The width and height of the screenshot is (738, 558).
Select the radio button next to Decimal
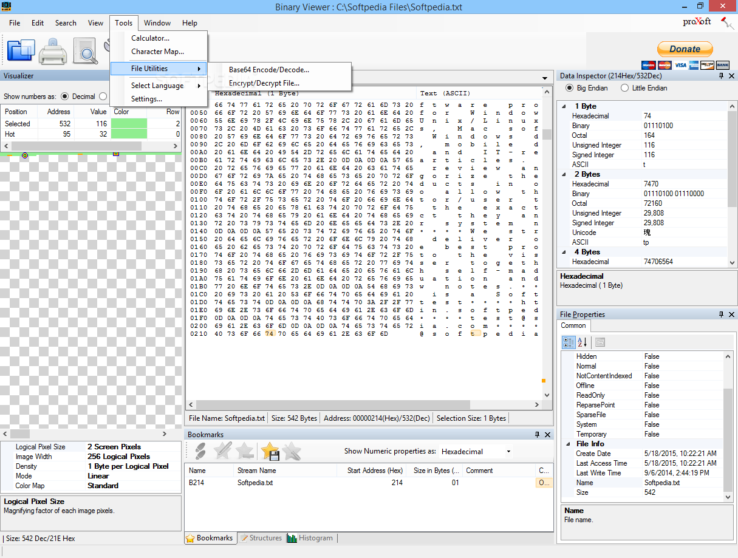(x=103, y=97)
